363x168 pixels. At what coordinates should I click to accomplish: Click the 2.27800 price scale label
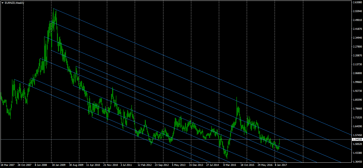(x=358, y=47)
